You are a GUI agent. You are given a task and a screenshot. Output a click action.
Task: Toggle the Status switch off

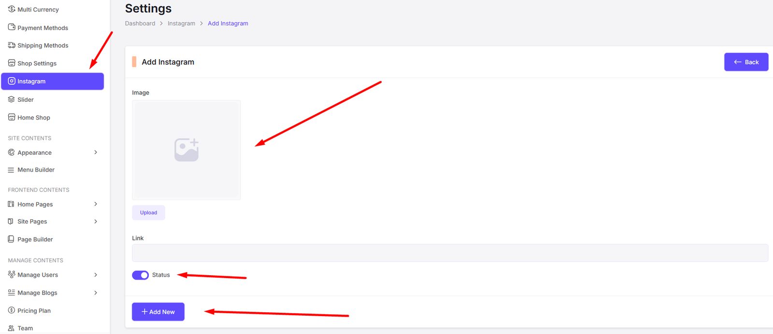click(141, 275)
